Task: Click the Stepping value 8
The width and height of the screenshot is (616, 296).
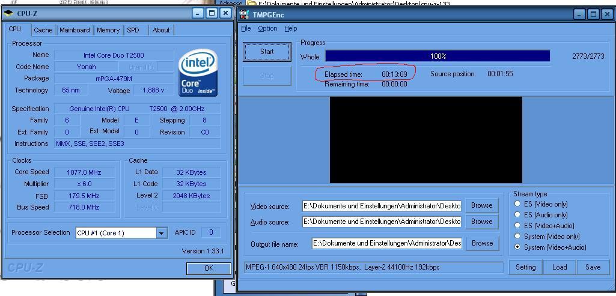Action: (x=205, y=121)
